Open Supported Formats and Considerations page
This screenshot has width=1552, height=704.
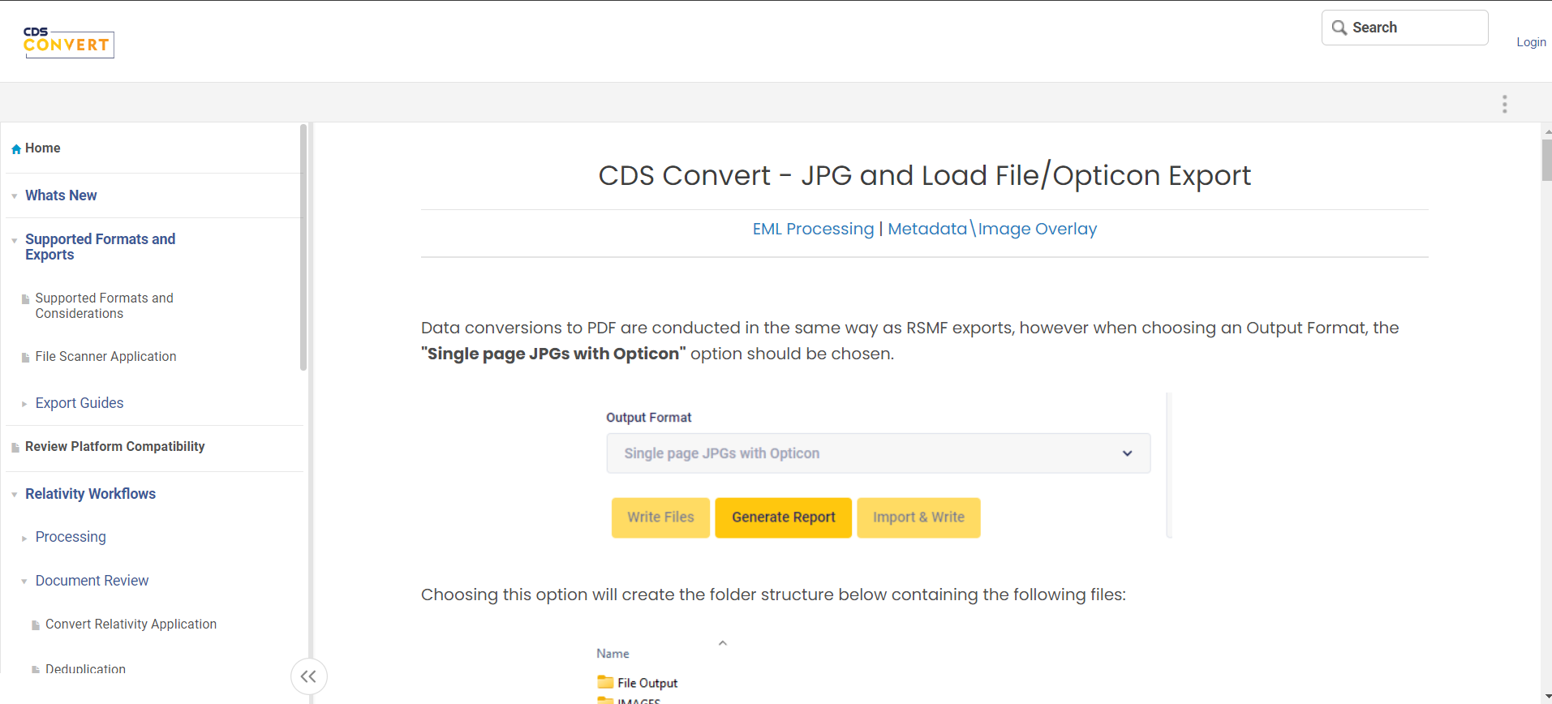[104, 306]
